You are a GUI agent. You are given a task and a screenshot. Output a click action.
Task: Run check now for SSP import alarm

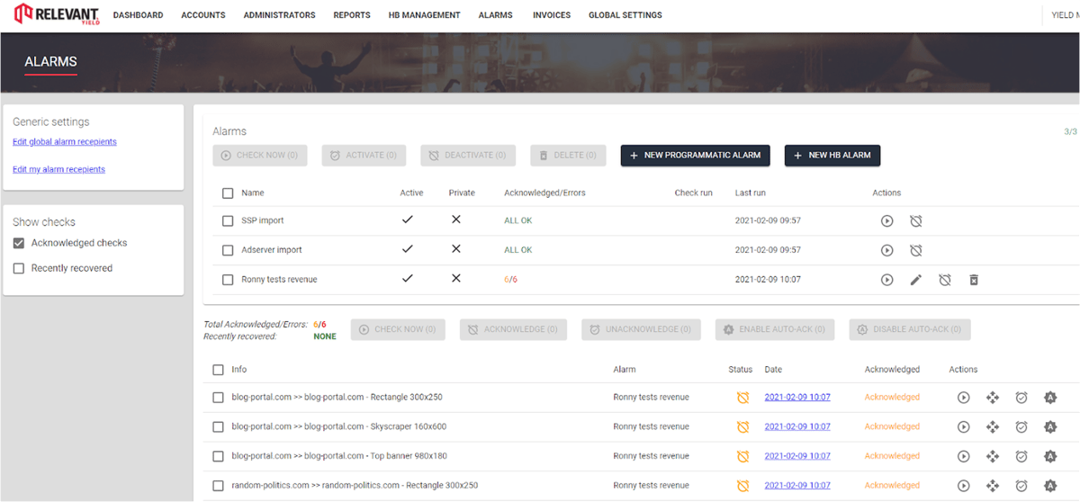point(886,221)
